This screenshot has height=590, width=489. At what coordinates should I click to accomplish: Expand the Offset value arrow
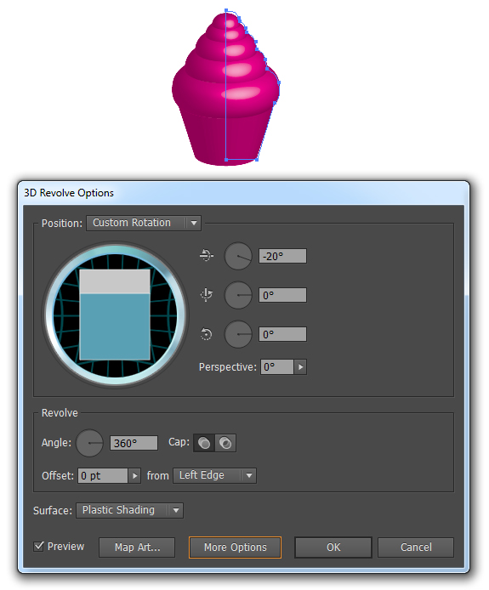[x=134, y=475]
